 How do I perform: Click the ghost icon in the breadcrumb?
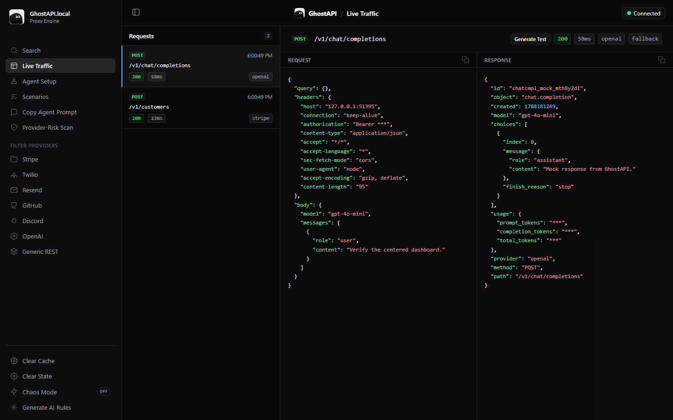tap(300, 13)
